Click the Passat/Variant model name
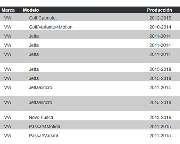 43,136
